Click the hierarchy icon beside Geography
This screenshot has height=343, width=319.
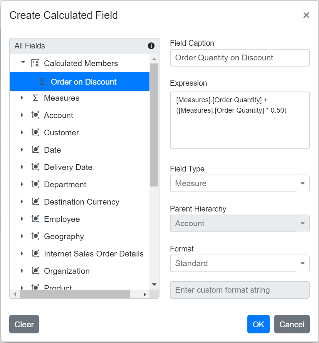click(x=35, y=236)
